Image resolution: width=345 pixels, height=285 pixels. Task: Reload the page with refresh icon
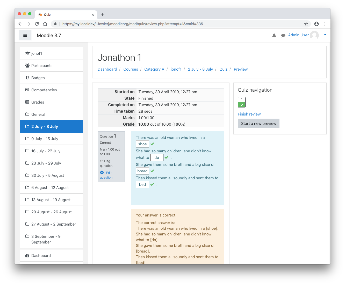click(37, 24)
